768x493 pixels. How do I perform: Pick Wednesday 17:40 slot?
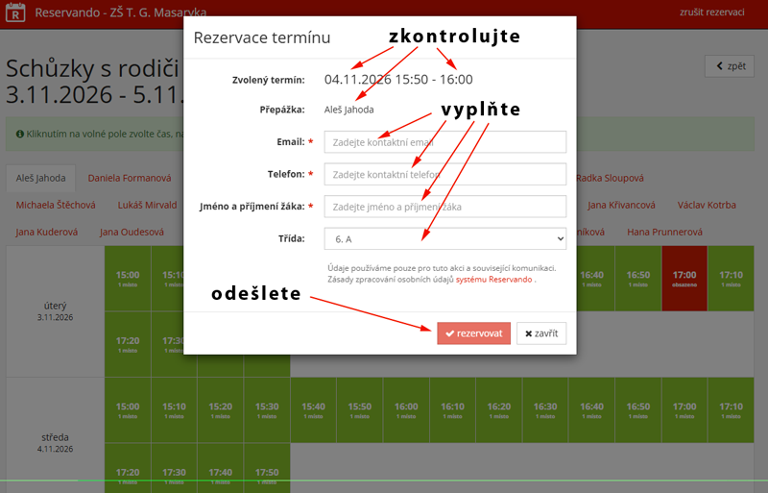[x=221, y=468]
